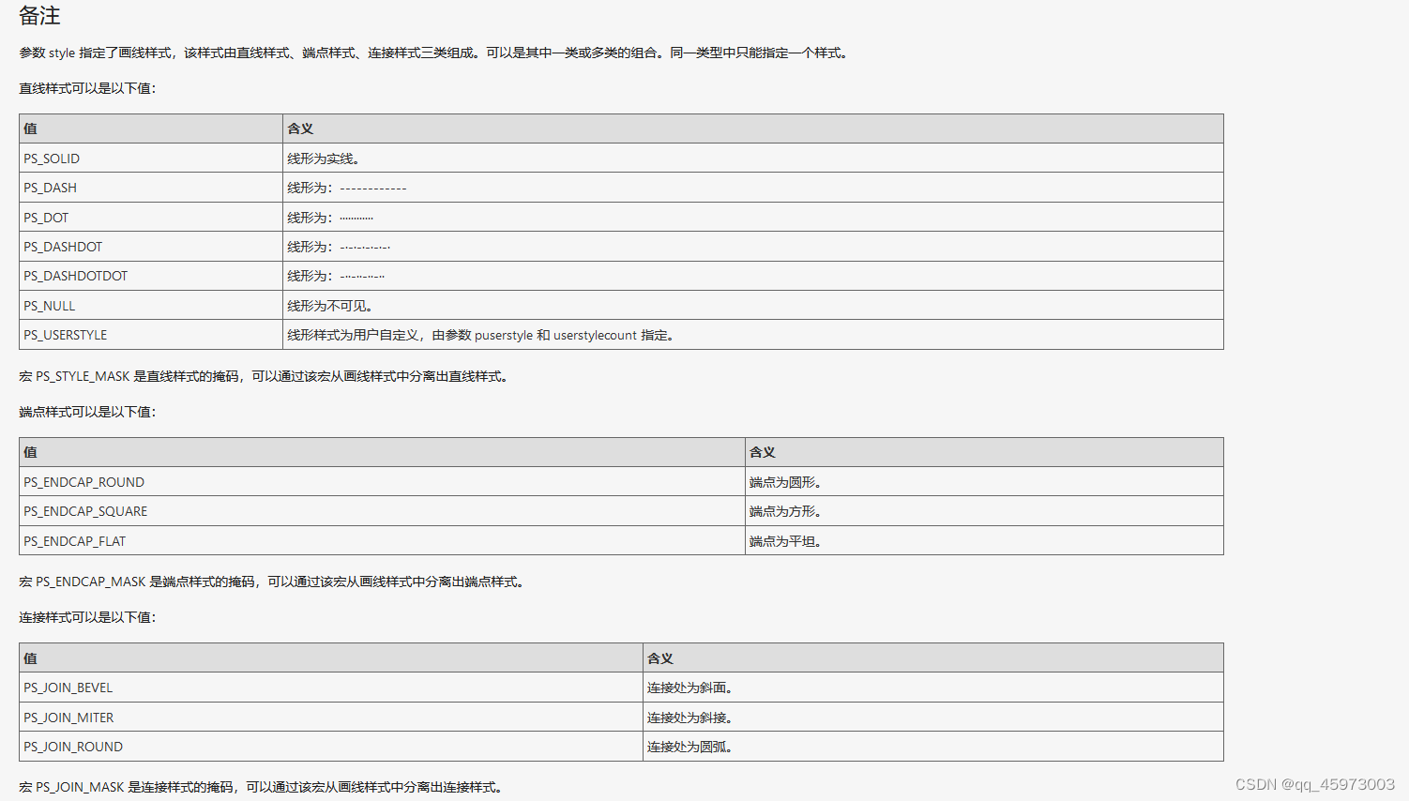This screenshot has width=1409, height=801.
Task: Click the text 线形为实线。
Action: pos(324,159)
